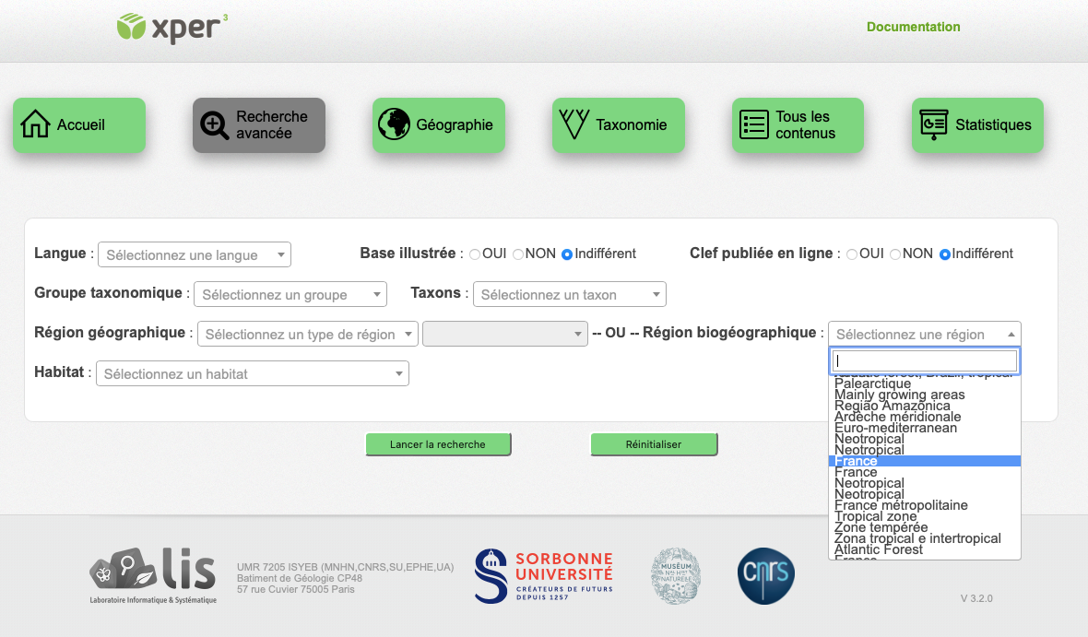Open the region type dropdown
The height and width of the screenshot is (637, 1088).
[308, 334]
